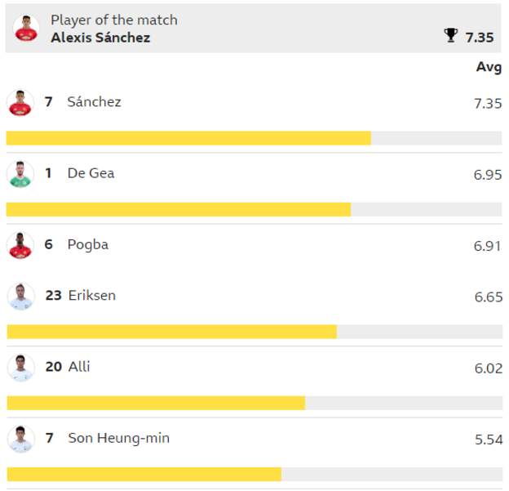Screen dimensions: 509x491
Task: Click the Pogba player name
Action: pos(88,245)
